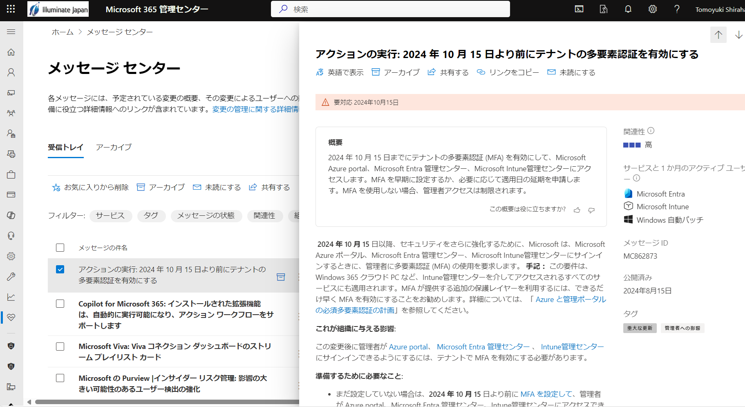Image resolution: width=745 pixels, height=407 pixels.
Task: Open Setup wrench icon in sidebar
Action: pyautogui.click(x=11, y=277)
